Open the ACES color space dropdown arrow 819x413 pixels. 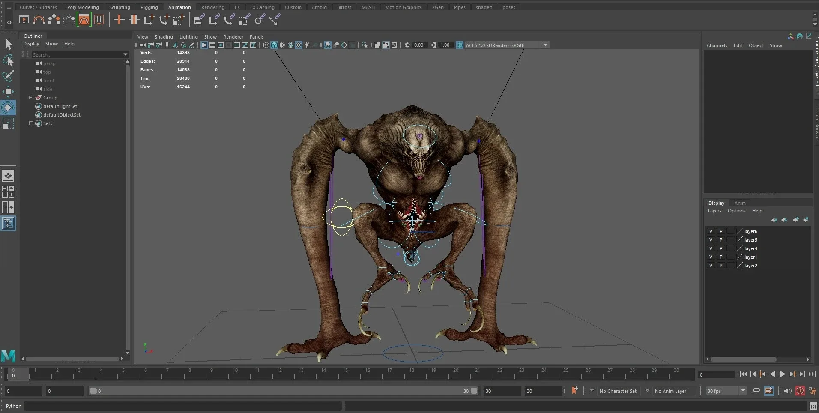545,45
